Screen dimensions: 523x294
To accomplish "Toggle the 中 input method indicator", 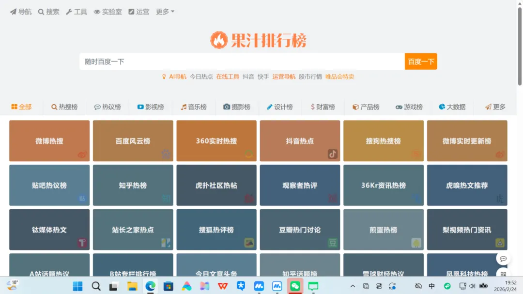I will pos(431,286).
